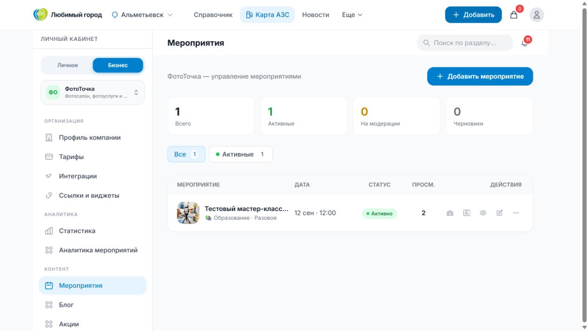Viewport: 588px width, 331px height.
Task: Open the bar chart statistics icon in the event row
Action: tap(467, 213)
